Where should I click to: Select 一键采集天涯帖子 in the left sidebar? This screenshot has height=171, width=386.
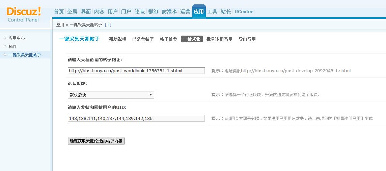25,55
